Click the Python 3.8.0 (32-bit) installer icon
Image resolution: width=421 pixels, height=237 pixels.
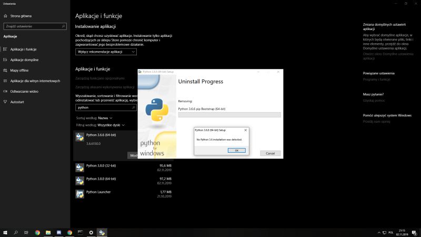(80, 167)
